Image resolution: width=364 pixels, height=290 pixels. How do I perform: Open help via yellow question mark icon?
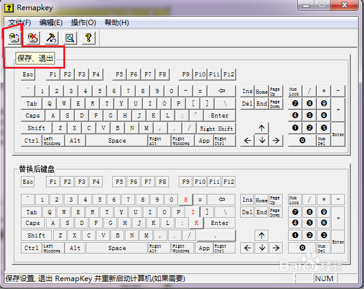(x=88, y=38)
